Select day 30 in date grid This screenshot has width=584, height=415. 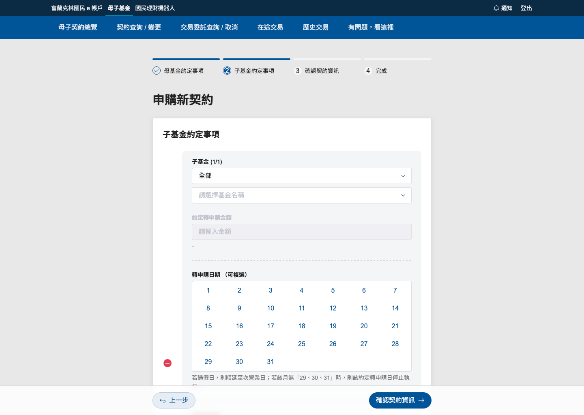click(x=239, y=362)
